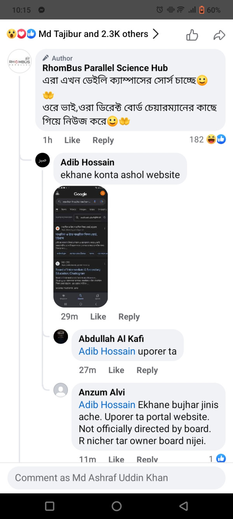
Task: Expand reactions list chevron beside 2.3K others
Action: (156, 34)
